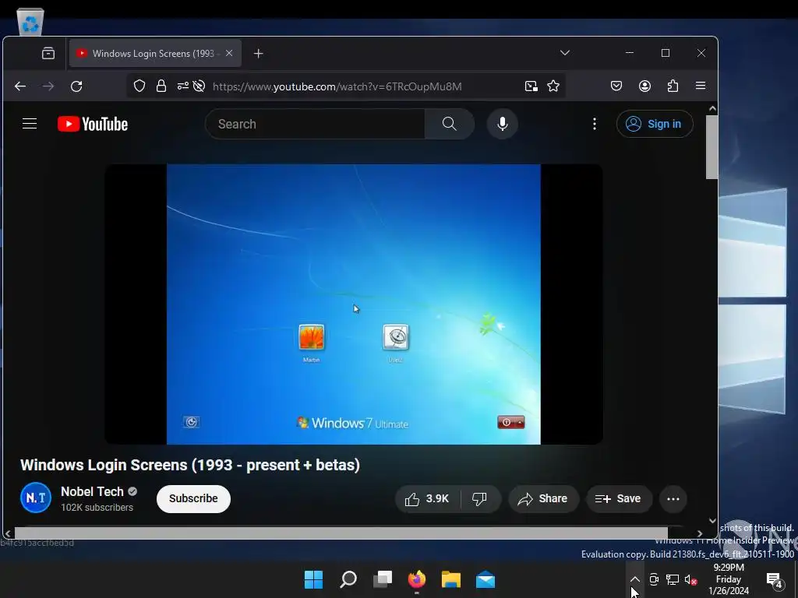
Task: Click the magnifier search button
Action: click(x=450, y=124)
